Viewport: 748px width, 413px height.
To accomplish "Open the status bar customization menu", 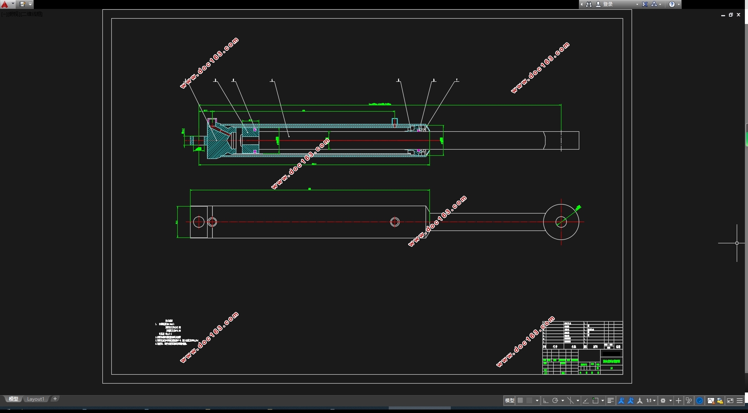I will click(740, 401).
